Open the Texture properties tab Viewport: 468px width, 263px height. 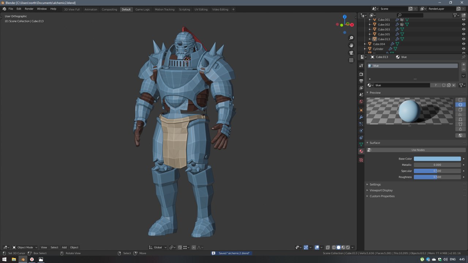[361, 160]
